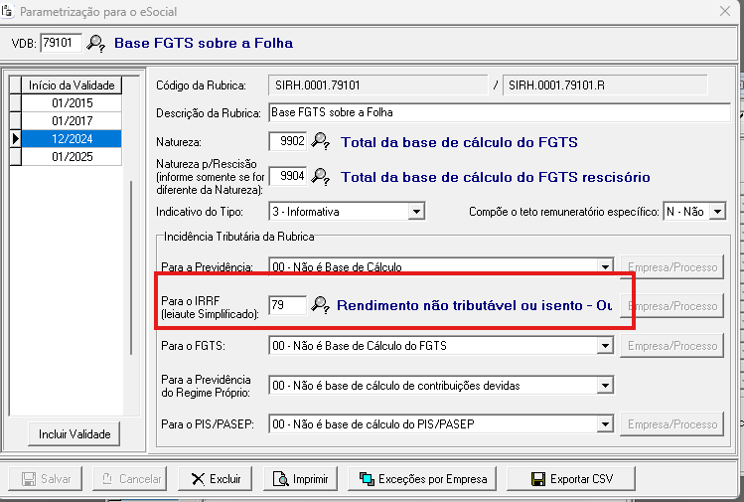
Task: Click Incluir Validade button
Action: tap(74, 434)
